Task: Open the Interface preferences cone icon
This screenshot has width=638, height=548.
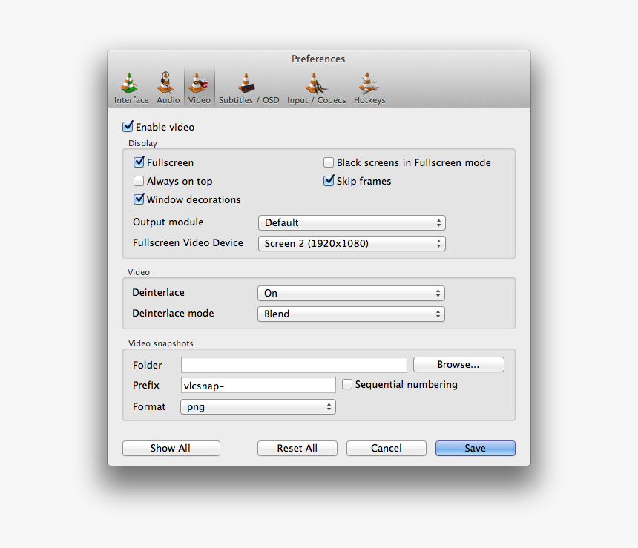Action: (131, 84)
